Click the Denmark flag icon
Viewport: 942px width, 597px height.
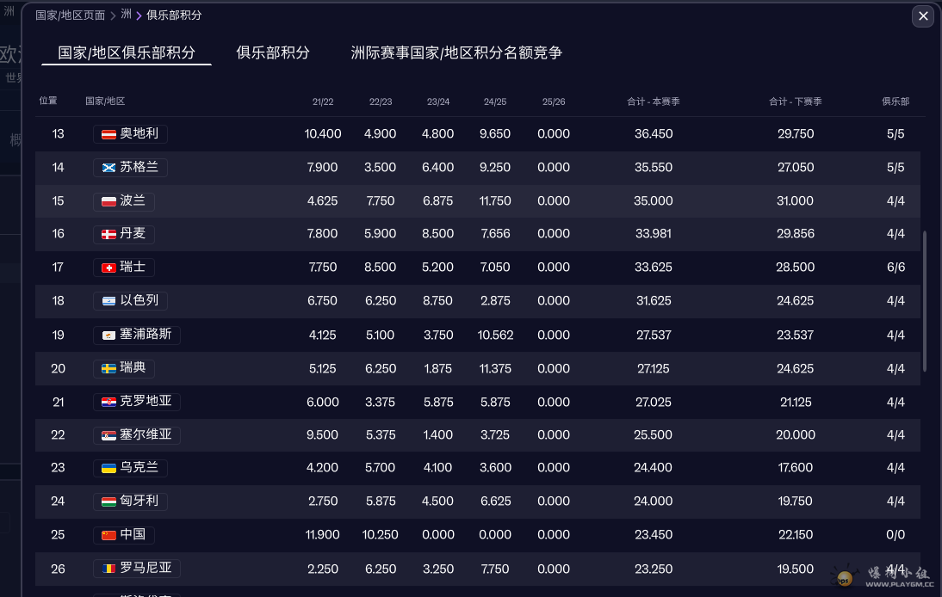109,234
